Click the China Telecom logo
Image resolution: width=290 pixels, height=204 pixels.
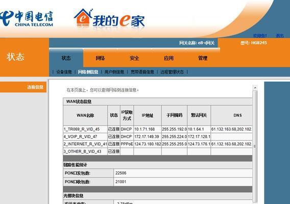click(26, 18)
